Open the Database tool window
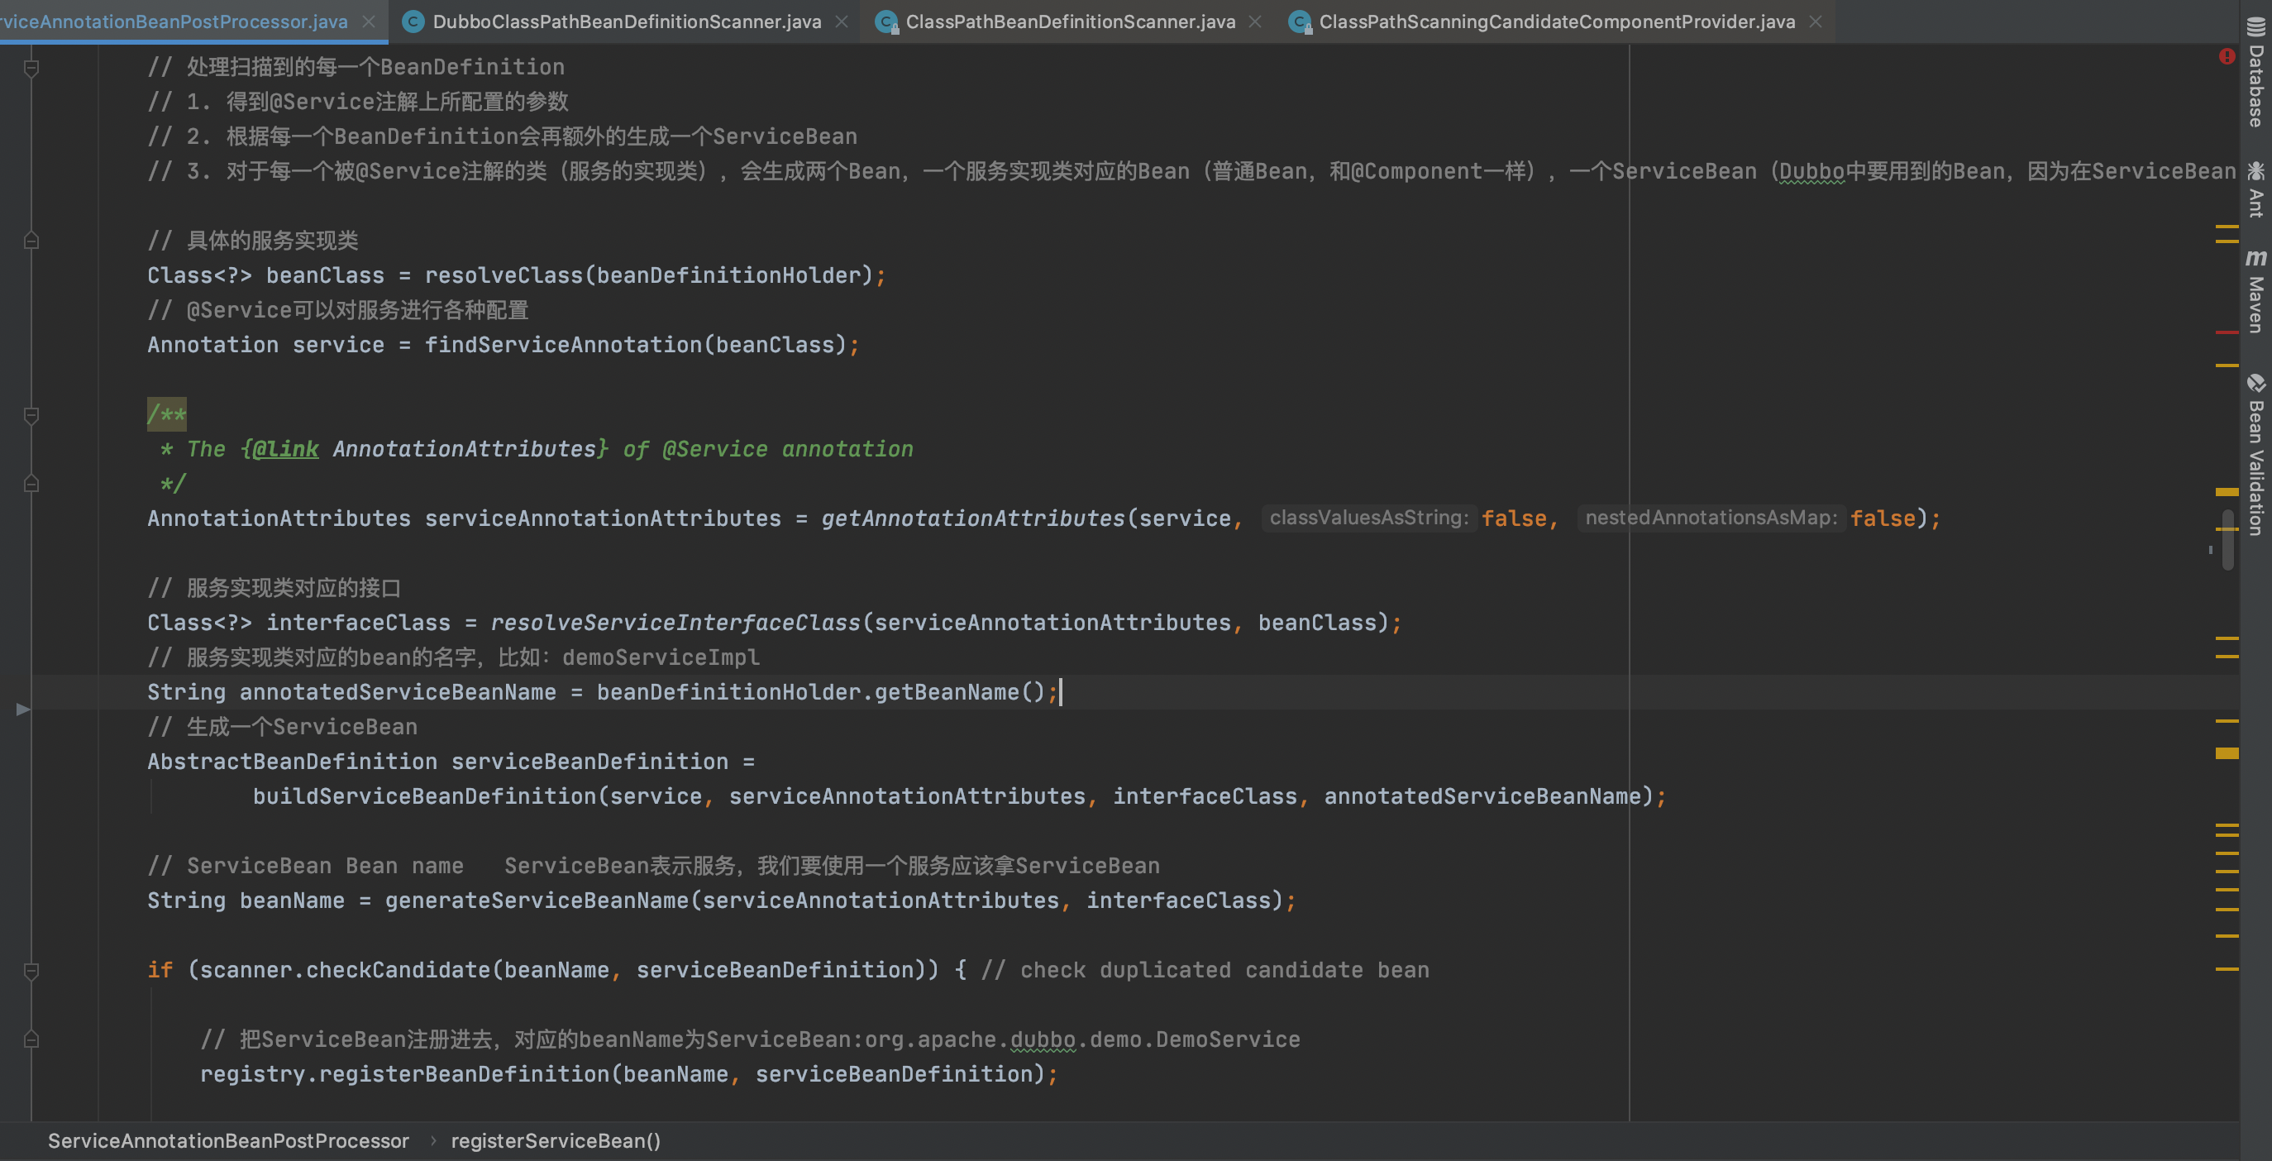 pyautogui.click(x=2256, y=72)
